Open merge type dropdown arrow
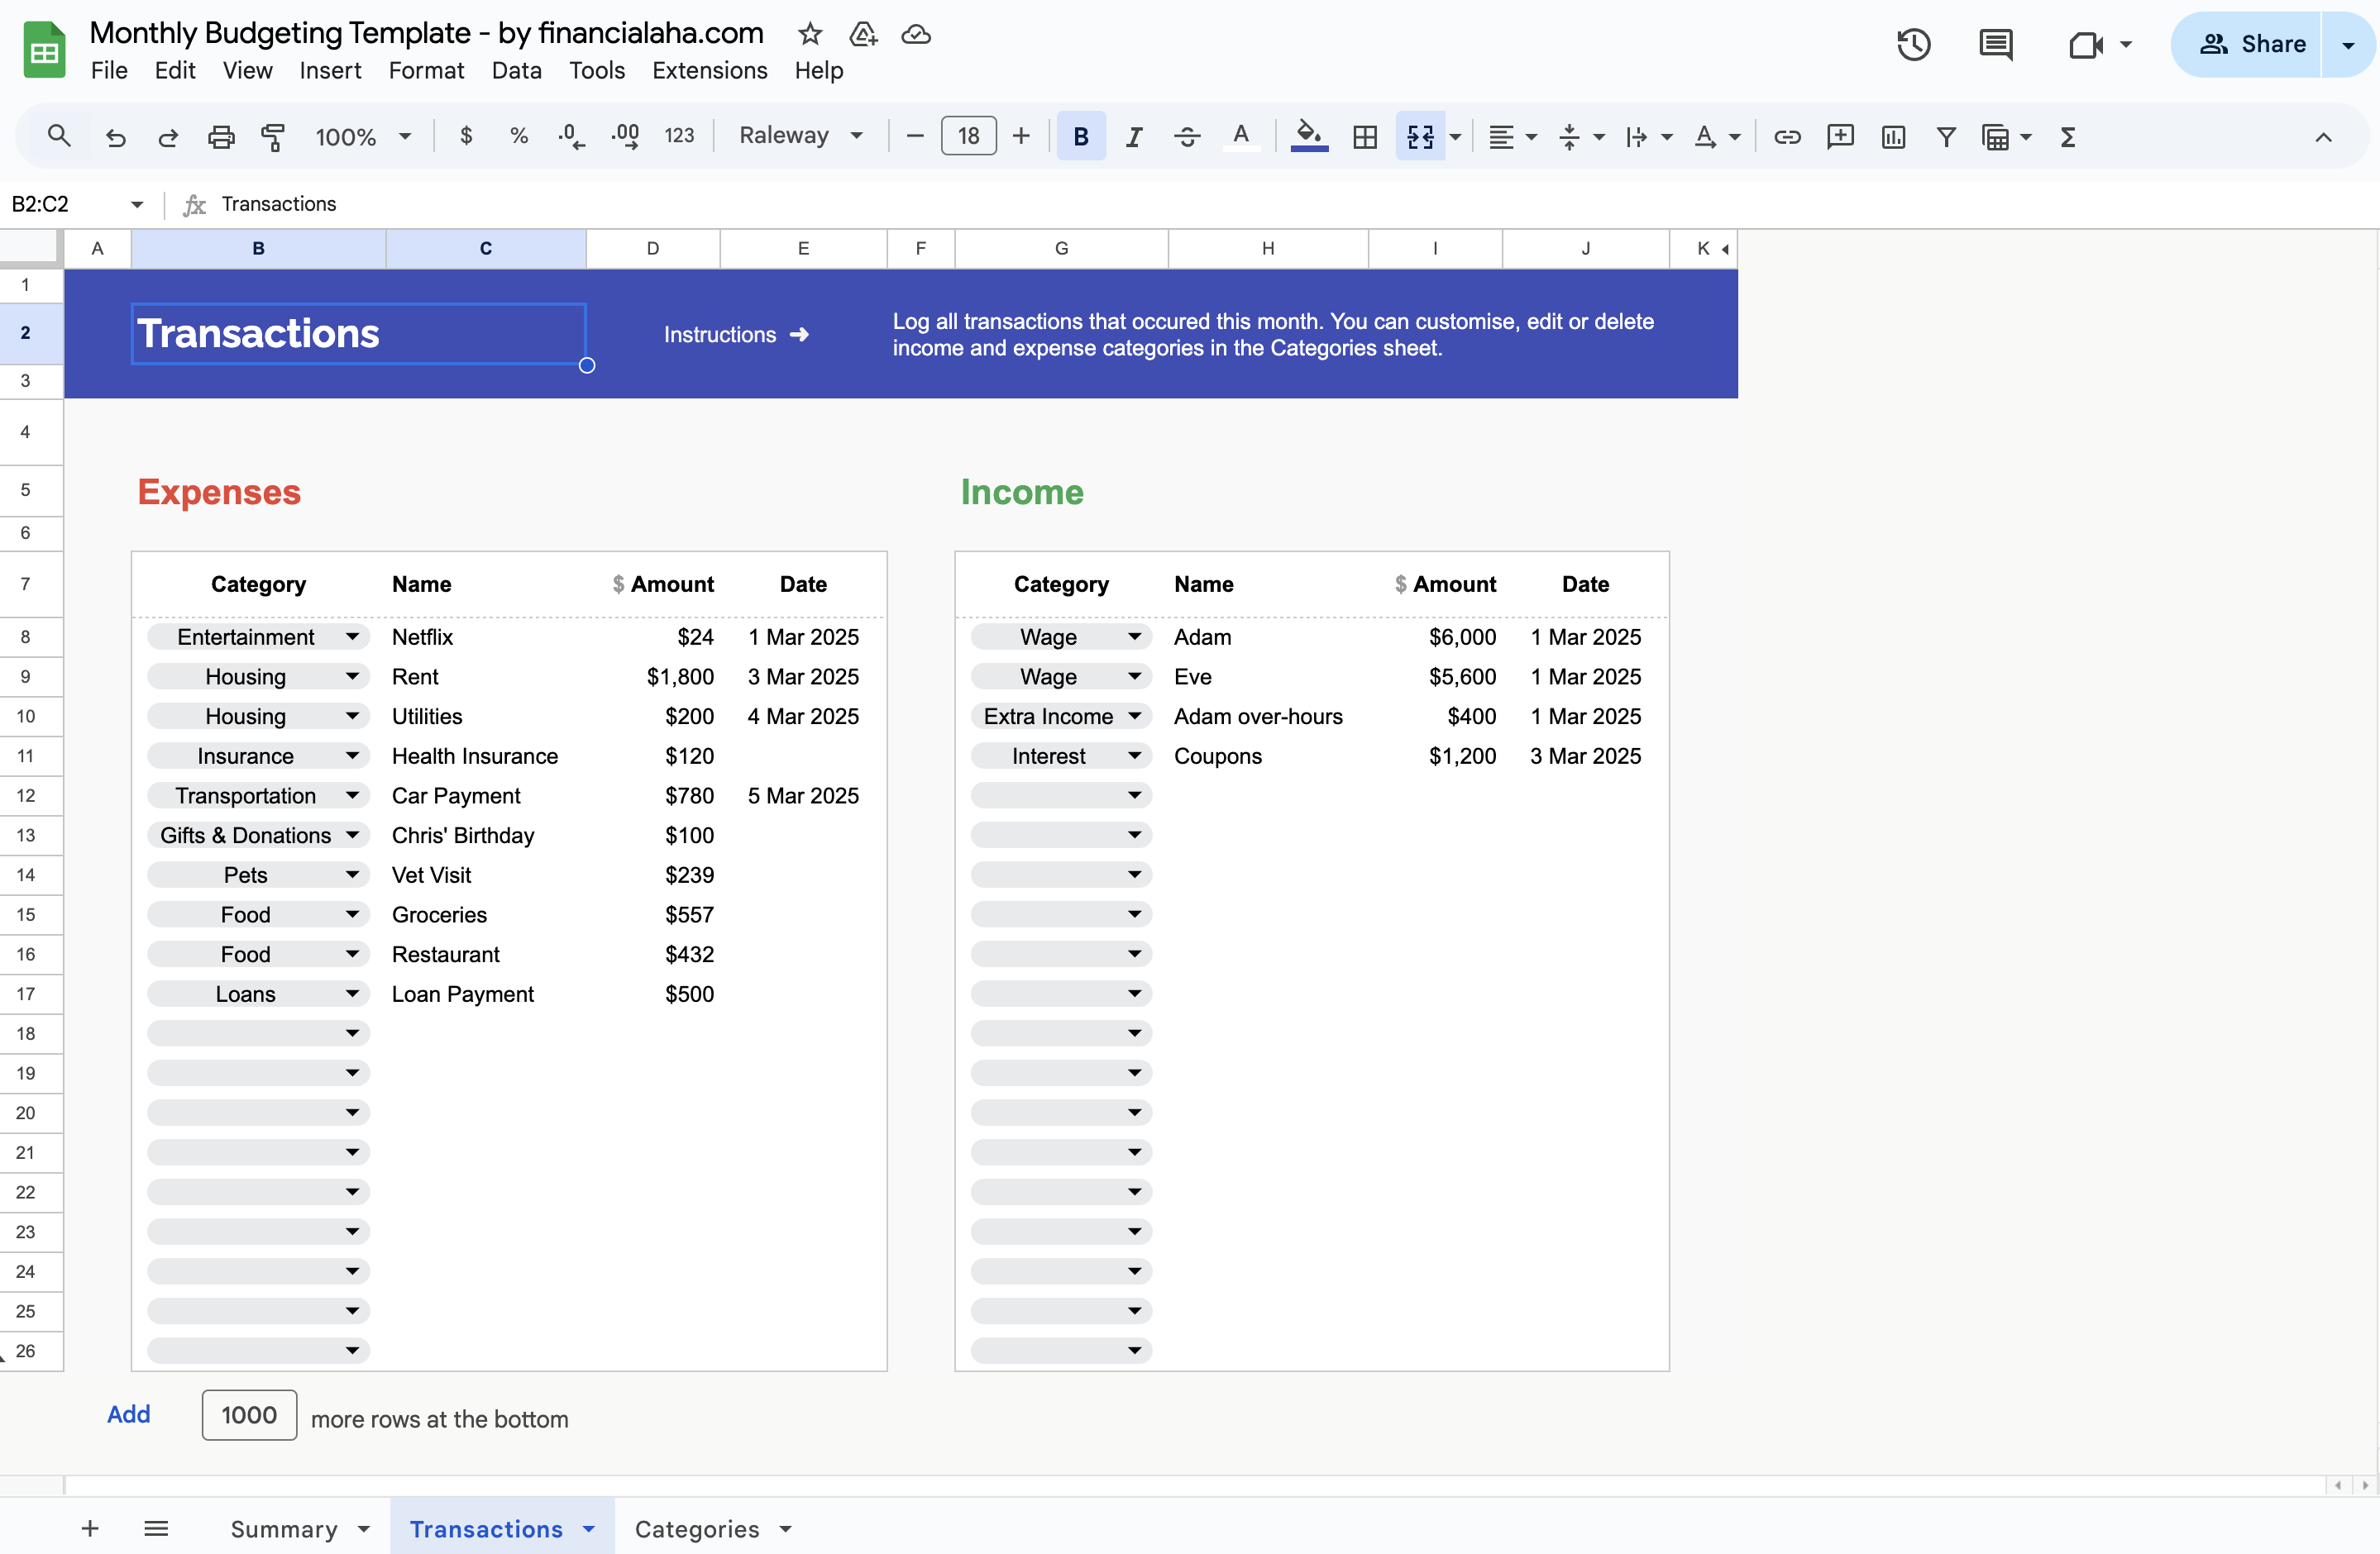The width and height of the screenshot is (2380, 1554). pos(1456,137)
